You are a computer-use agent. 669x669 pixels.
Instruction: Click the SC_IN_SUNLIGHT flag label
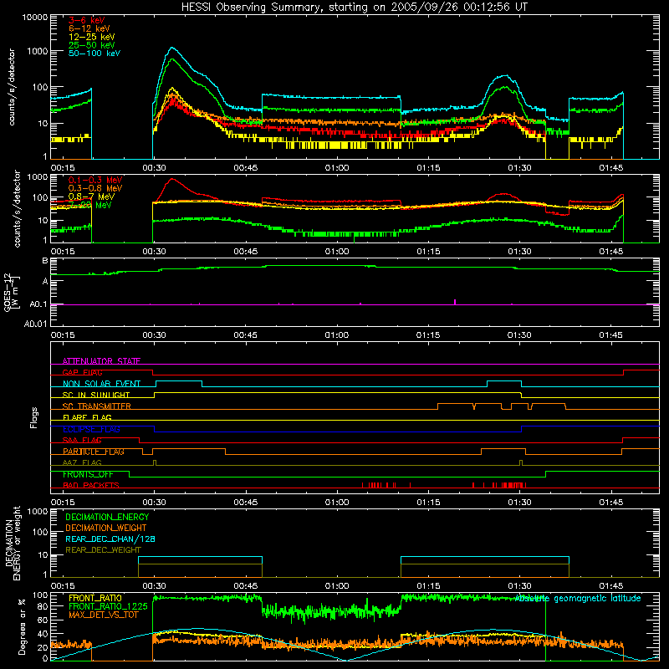[96, 395]
